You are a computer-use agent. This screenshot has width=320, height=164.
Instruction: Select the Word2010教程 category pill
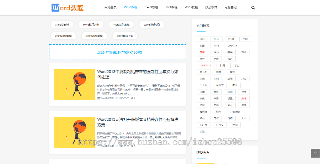tap(63, 36)
